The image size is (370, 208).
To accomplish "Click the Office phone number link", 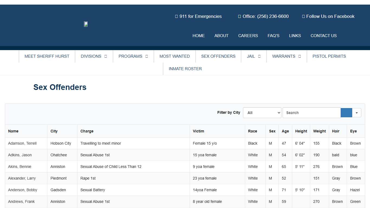I will click(263, 16).
